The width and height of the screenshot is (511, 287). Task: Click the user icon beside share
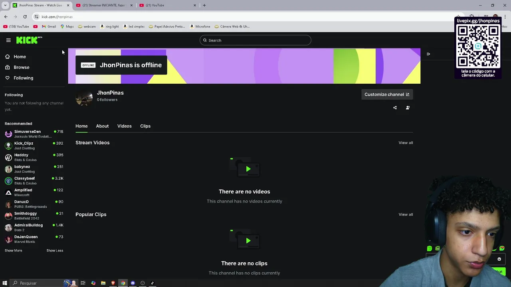(408, 108)
